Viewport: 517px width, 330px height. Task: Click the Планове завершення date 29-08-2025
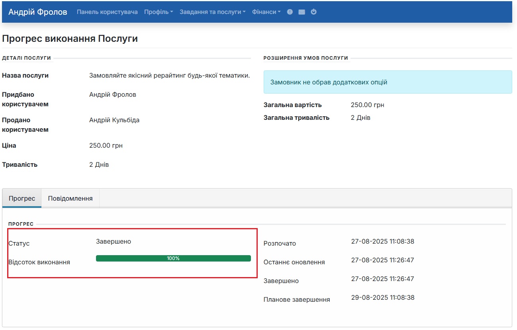[382, 297]
